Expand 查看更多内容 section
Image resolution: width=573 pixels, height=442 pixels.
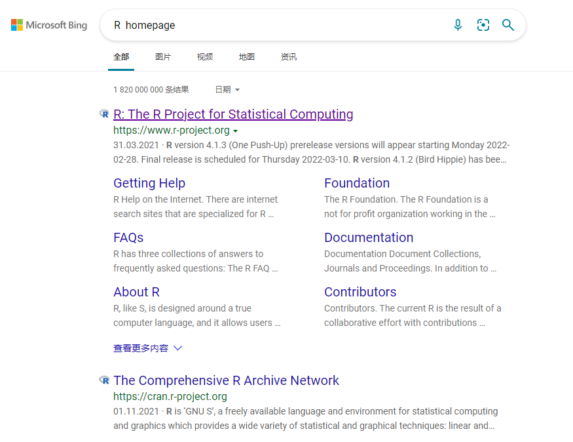[147, 348]
